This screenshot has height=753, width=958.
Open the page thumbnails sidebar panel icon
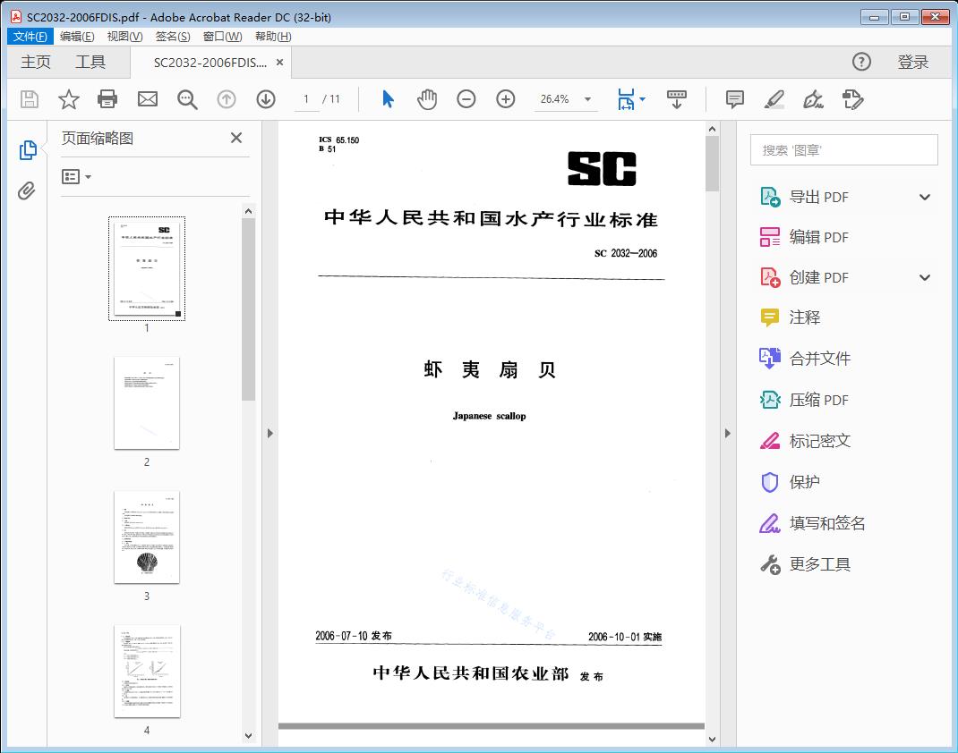pyautogui.click(x=27, y=149)
